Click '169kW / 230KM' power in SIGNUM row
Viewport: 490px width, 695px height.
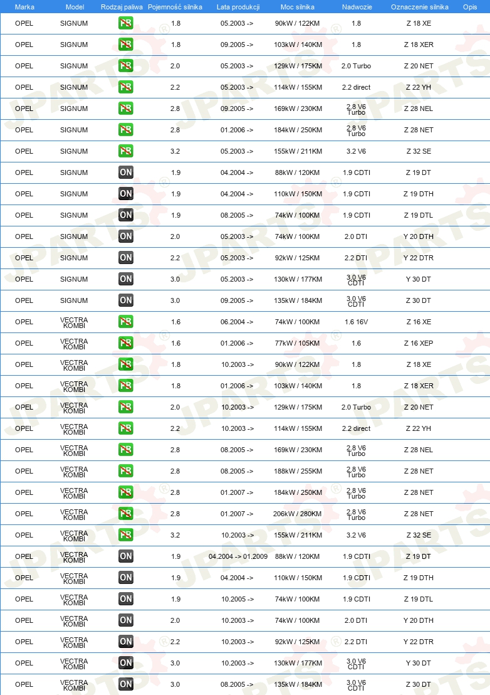coord(298,108)
